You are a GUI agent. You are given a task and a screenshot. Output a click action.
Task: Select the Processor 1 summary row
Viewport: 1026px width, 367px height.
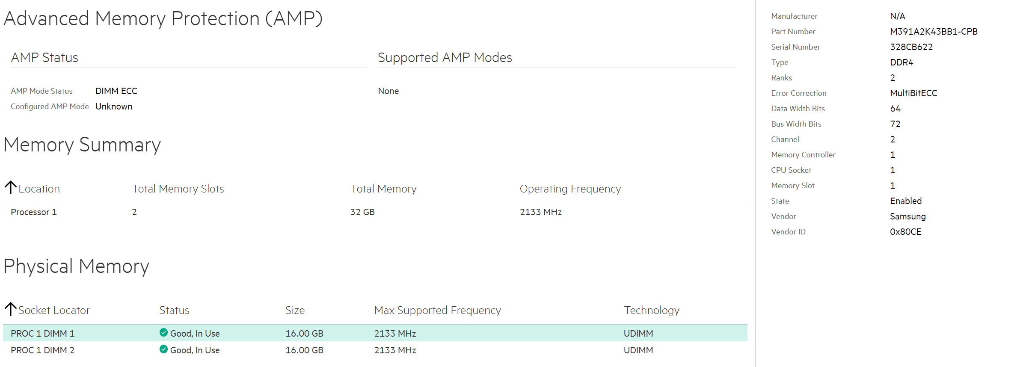(x=375, y=212)
